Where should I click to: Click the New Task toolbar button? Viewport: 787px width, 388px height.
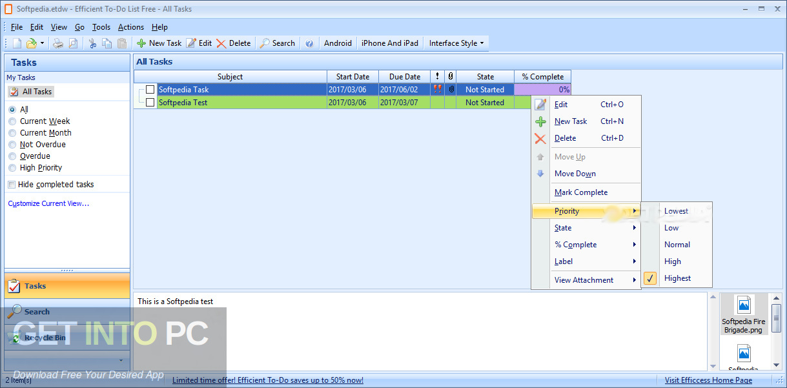[159, 43]
